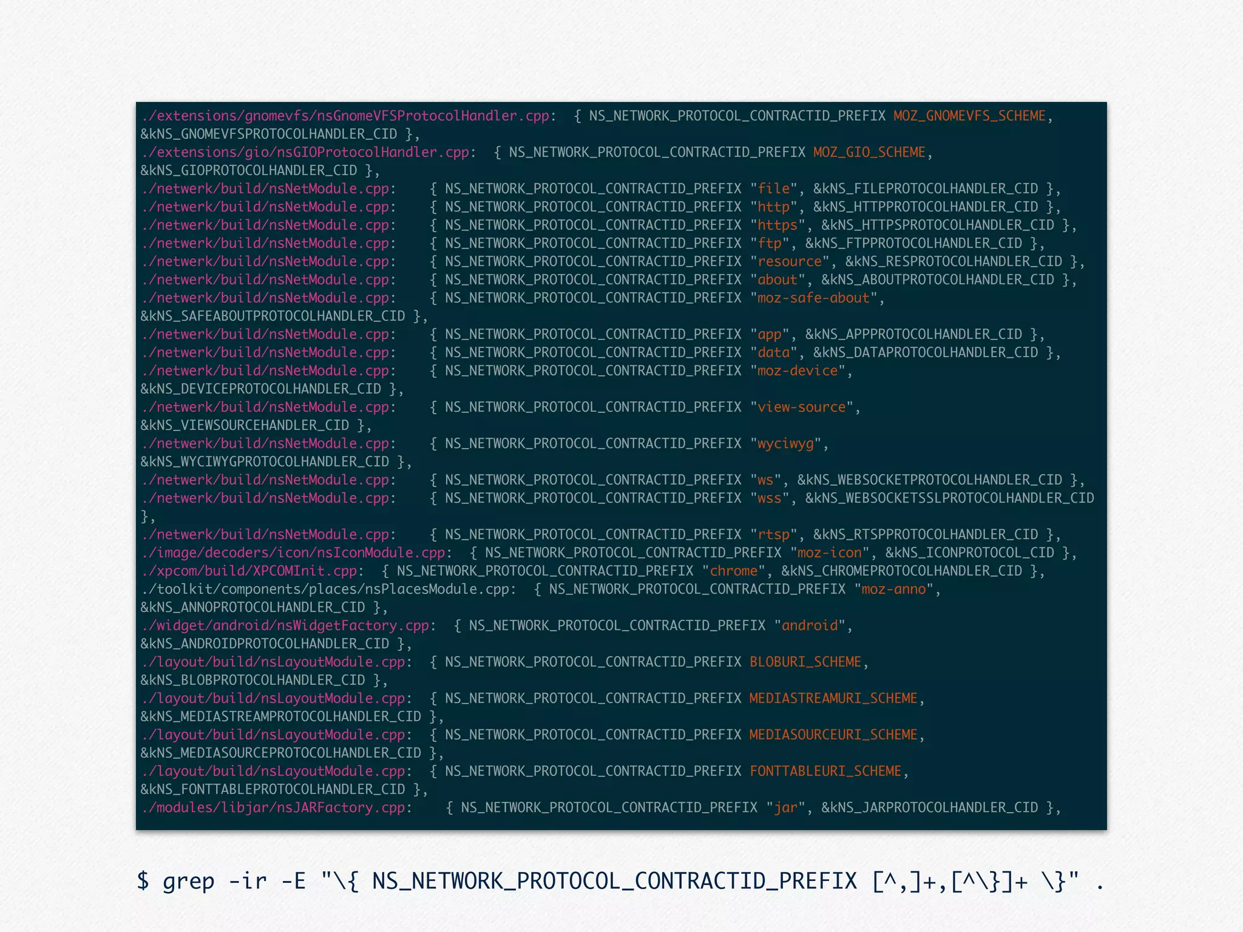Click the "ftp" scheme string
The height and width of the screenshot is (932, 1243).
tap(770, 243)
